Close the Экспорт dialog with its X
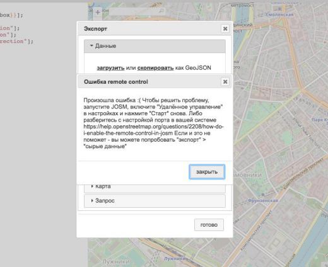The width and height of the screenshot is (328, 267). click(225, 28)
